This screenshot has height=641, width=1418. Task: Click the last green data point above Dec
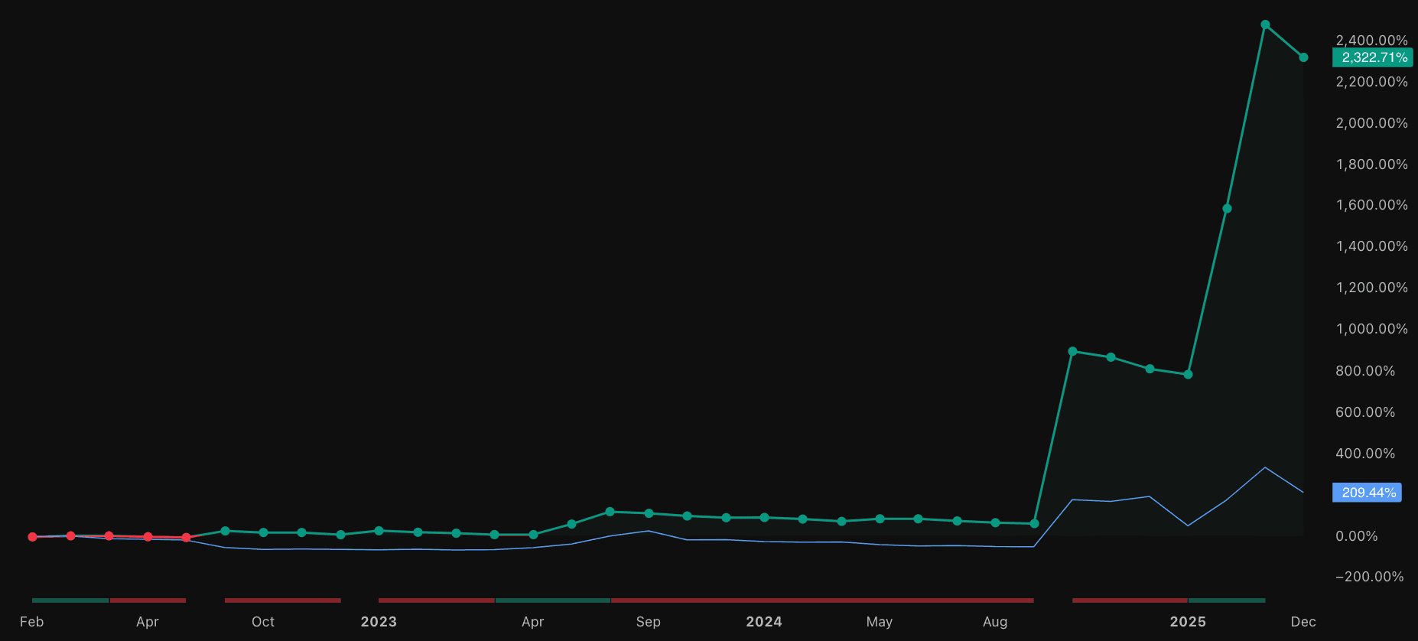click(x=1303, y=57)
